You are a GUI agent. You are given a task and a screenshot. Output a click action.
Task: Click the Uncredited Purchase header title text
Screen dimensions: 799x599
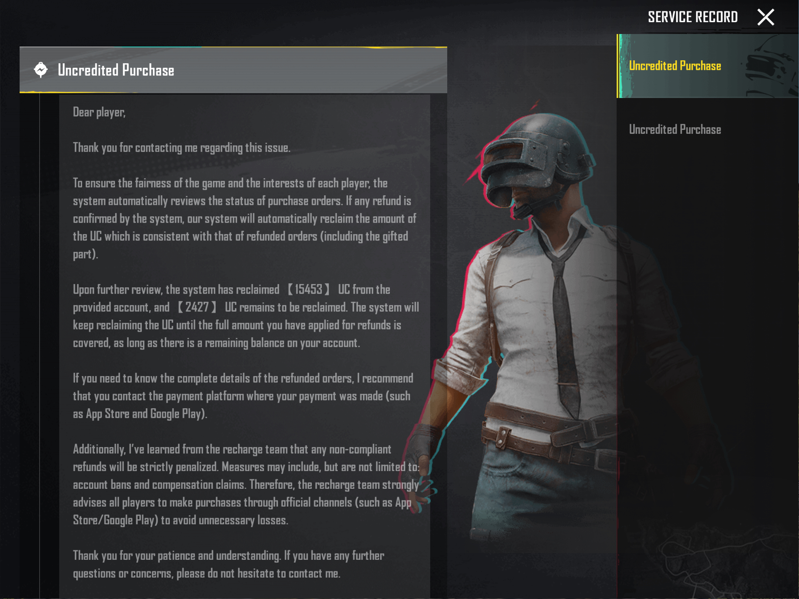tap(116, 70)
